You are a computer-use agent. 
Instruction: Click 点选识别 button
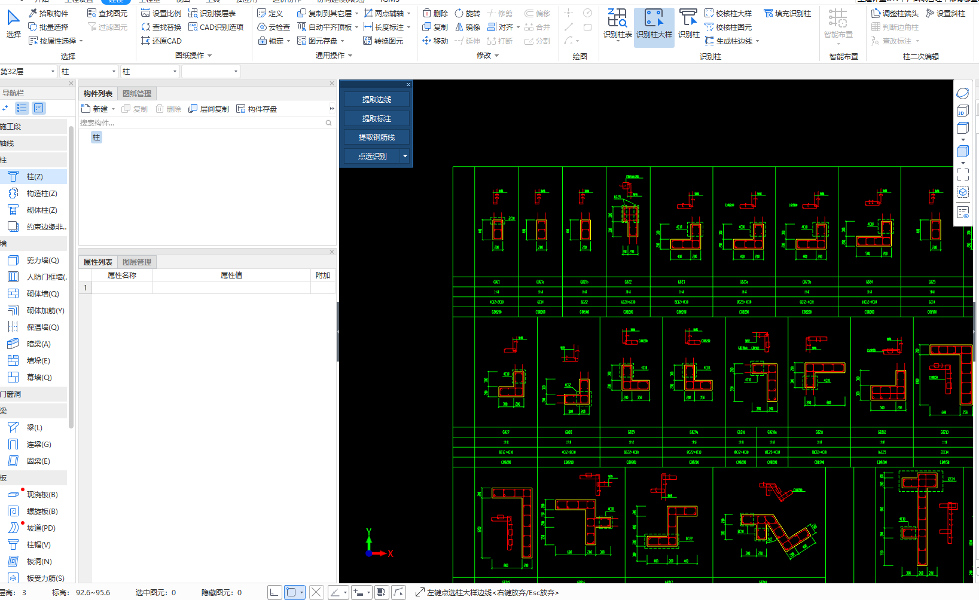click(372, 156)
